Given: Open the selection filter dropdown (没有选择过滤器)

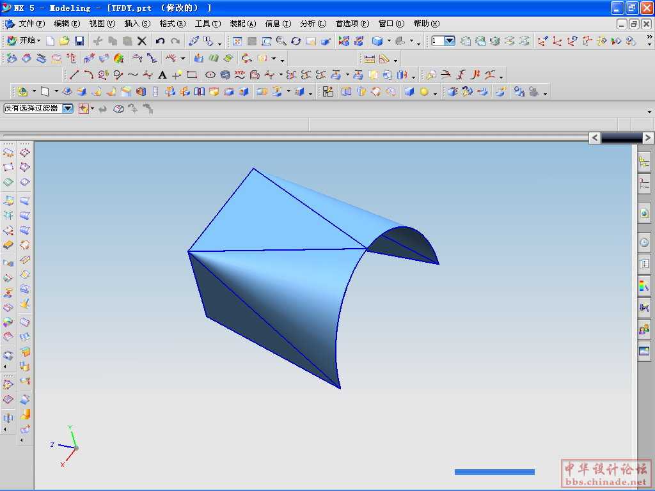Looking at the screenshot, I should 68,109.
